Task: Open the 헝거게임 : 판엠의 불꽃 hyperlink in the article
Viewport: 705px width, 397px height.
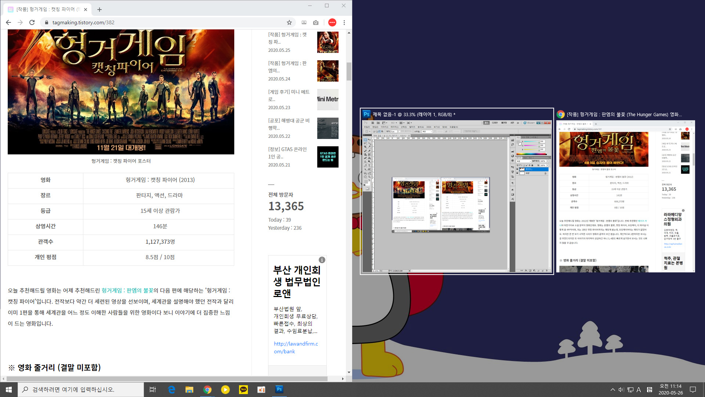Action: (127, 290)
